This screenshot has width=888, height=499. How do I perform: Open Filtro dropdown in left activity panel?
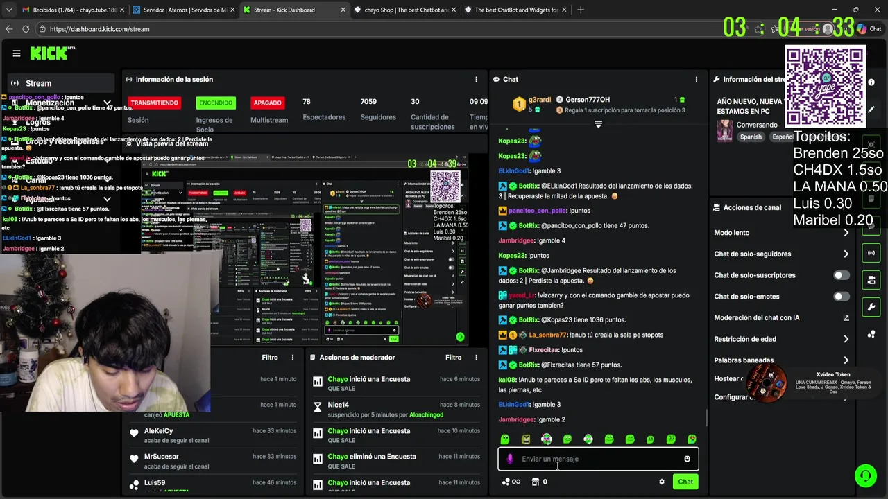click(270, 358)
